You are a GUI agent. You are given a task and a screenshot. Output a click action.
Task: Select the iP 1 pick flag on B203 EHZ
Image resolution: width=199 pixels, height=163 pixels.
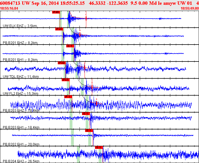coord(68,97)
